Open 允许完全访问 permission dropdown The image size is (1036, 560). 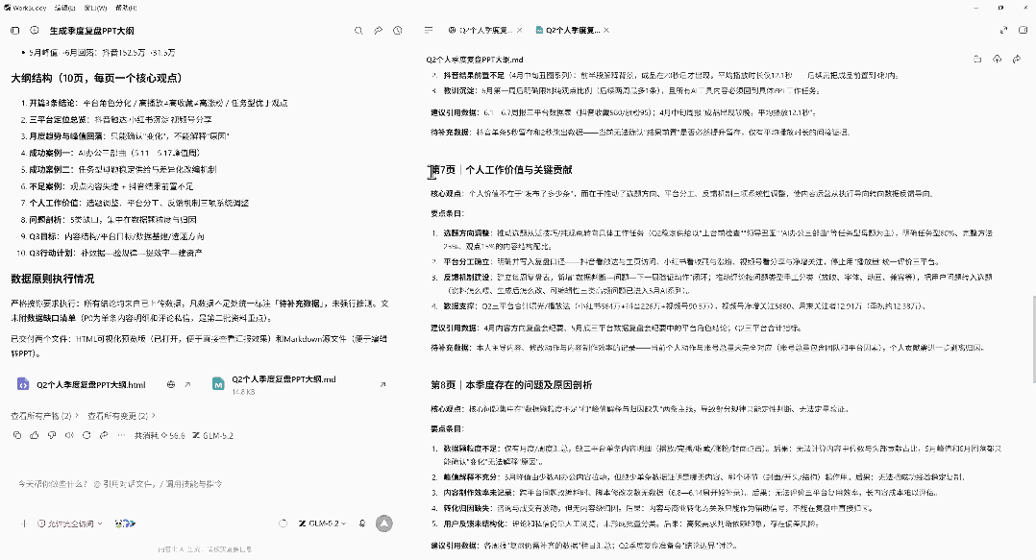click(x=69, y=523)
